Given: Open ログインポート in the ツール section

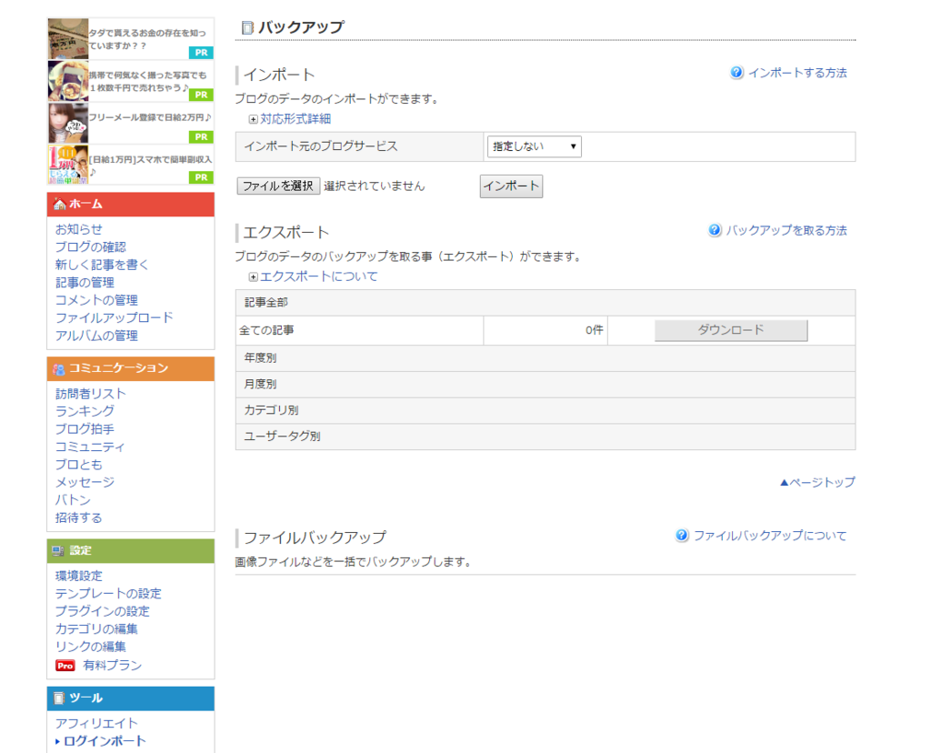Looking at the screenshot, I should click(x=105, y=741).
